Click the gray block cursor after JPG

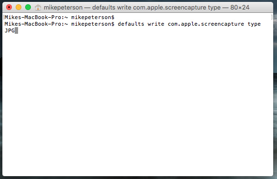pyautogui.click(x=16, y=30)
